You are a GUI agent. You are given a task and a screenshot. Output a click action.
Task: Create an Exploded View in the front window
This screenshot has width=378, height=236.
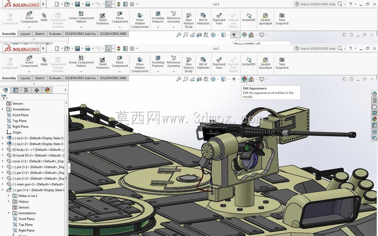pyautogui.click(x=219, y=63)
